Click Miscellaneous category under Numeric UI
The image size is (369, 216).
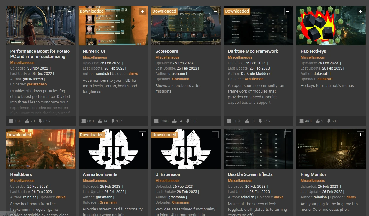[95, 57]
